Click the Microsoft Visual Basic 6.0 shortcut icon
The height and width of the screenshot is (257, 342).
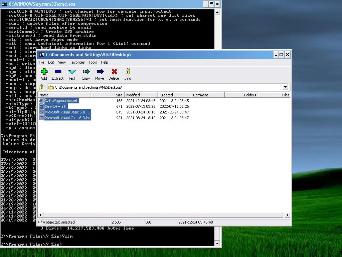(x=42, y=112)
